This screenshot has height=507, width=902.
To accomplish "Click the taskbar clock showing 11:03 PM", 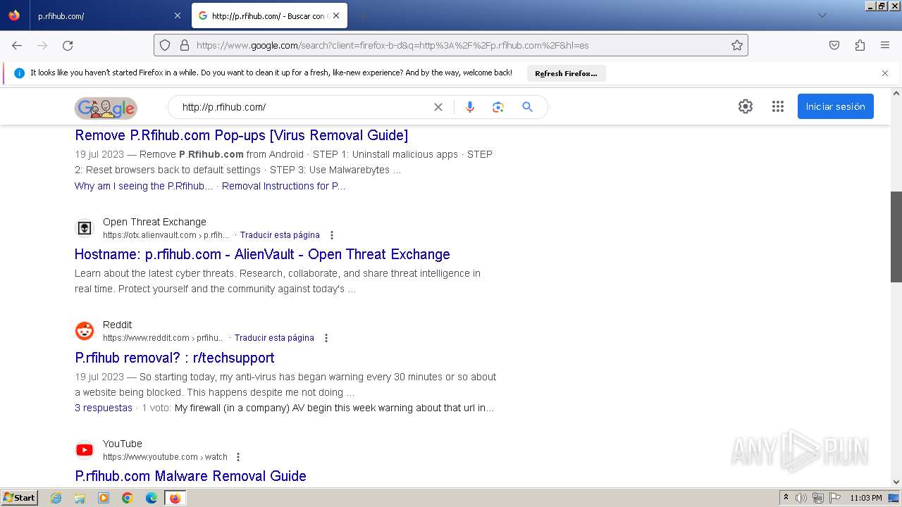I will (866, 498).
